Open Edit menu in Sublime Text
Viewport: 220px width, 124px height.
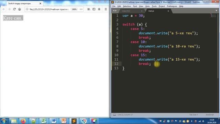pos(119,6)
